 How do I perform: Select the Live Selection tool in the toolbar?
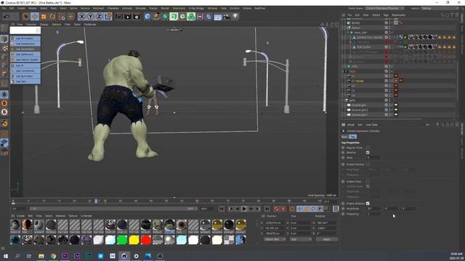pos(26,17)
